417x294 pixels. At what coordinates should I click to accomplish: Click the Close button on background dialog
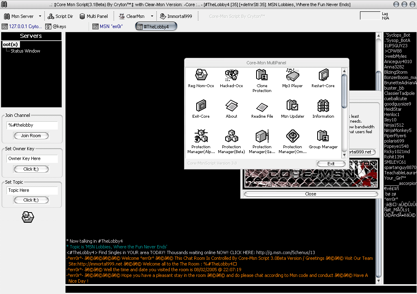click(x=311, y=194)
